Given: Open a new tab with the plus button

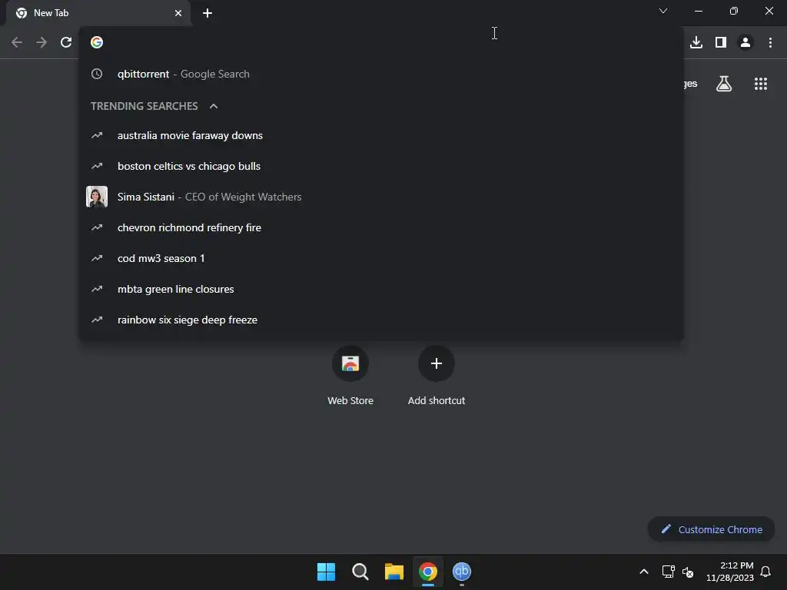Looking at the screenshot, I should coord(208,13).
